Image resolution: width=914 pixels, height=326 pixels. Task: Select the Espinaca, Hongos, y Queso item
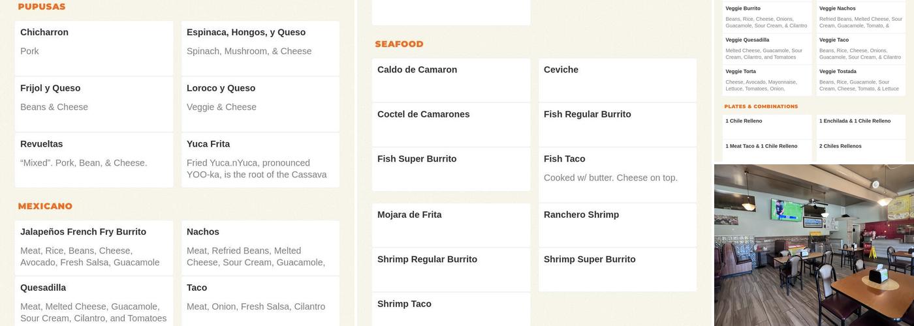tap(260, 48)
